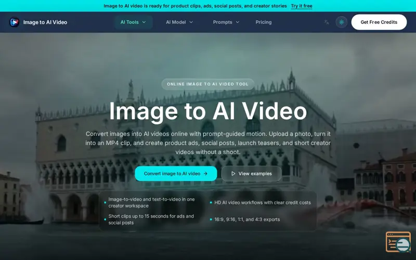The width and height of the screenshot is (416, 260).
Task: Click '16:9, 9:16, 1:1, and 4:3 exports' text
Action: 247,219
